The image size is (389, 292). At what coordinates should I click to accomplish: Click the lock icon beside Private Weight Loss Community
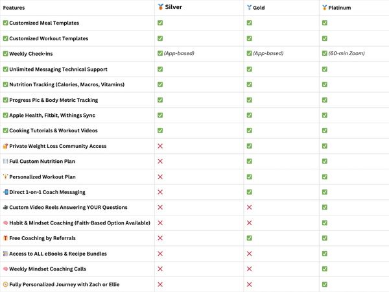[x=5, y=146]
